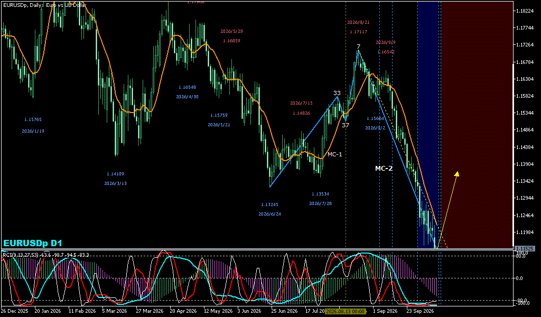Click the 1.18224 price axis value
541x317 pixels.
click(x=524, y=11)
